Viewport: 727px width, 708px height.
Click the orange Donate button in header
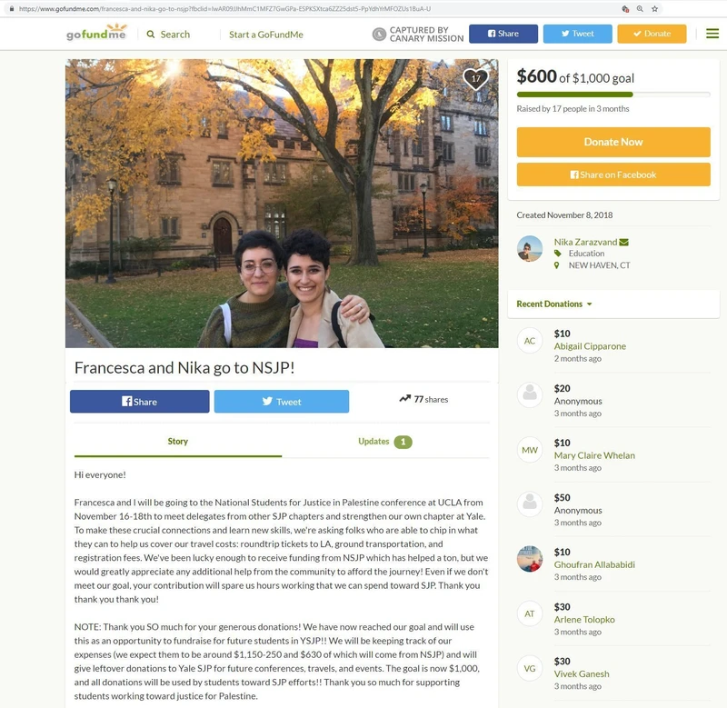click(652, 34)
